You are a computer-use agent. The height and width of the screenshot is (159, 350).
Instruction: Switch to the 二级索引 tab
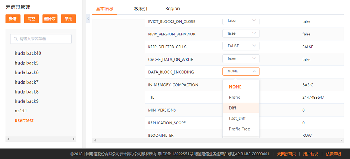click(139, 9)
